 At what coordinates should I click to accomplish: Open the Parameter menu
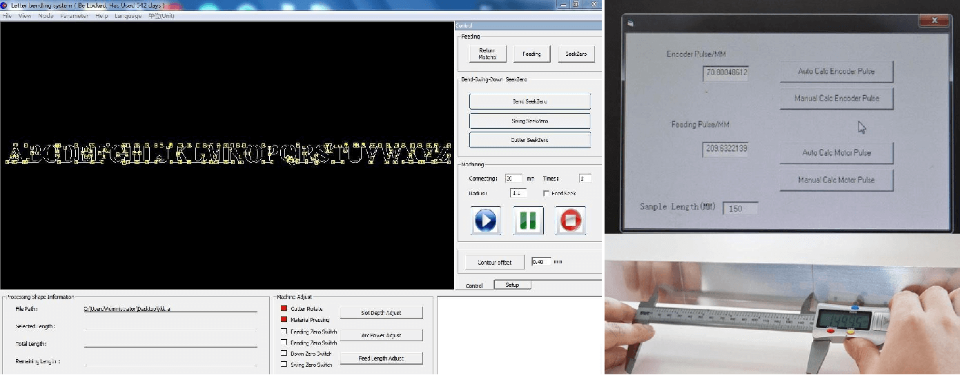click(x=73, y=16)
